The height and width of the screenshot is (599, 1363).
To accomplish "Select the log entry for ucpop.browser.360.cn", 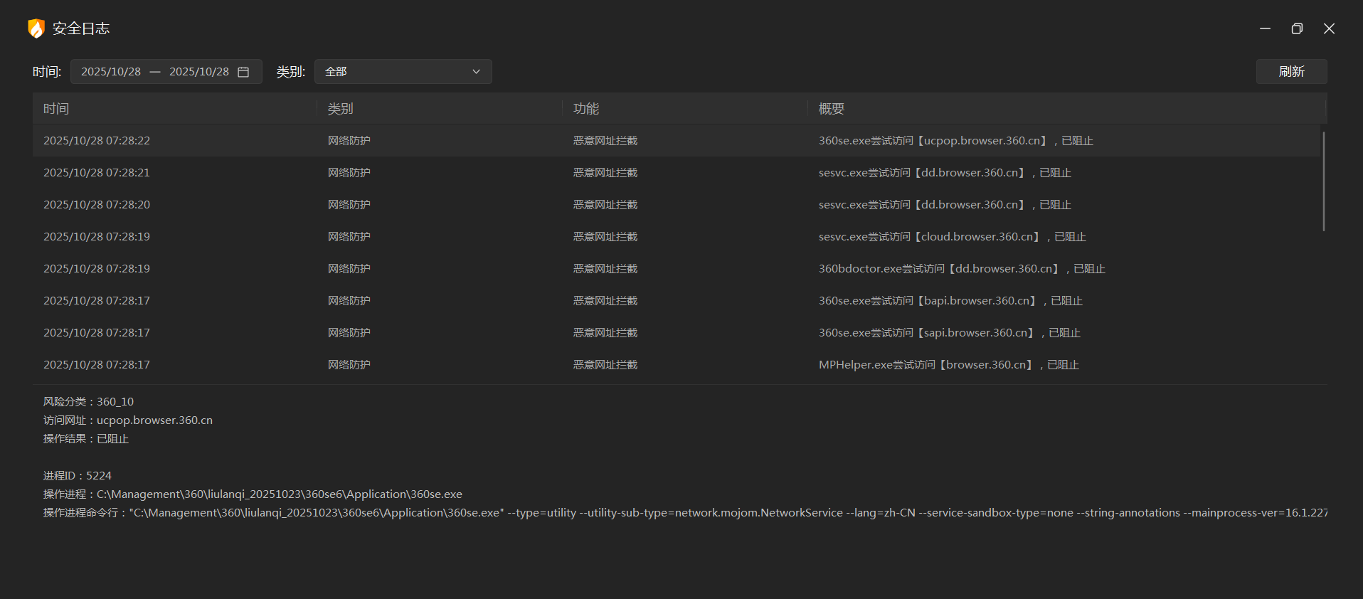I will tap(677, 141).
